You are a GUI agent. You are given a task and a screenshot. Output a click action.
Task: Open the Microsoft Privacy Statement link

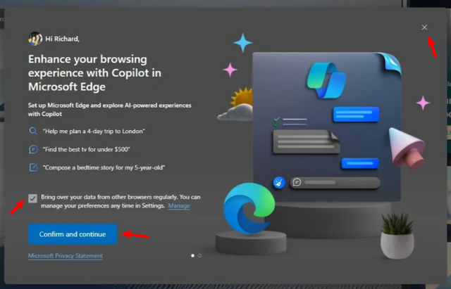[x=66, y=256]
